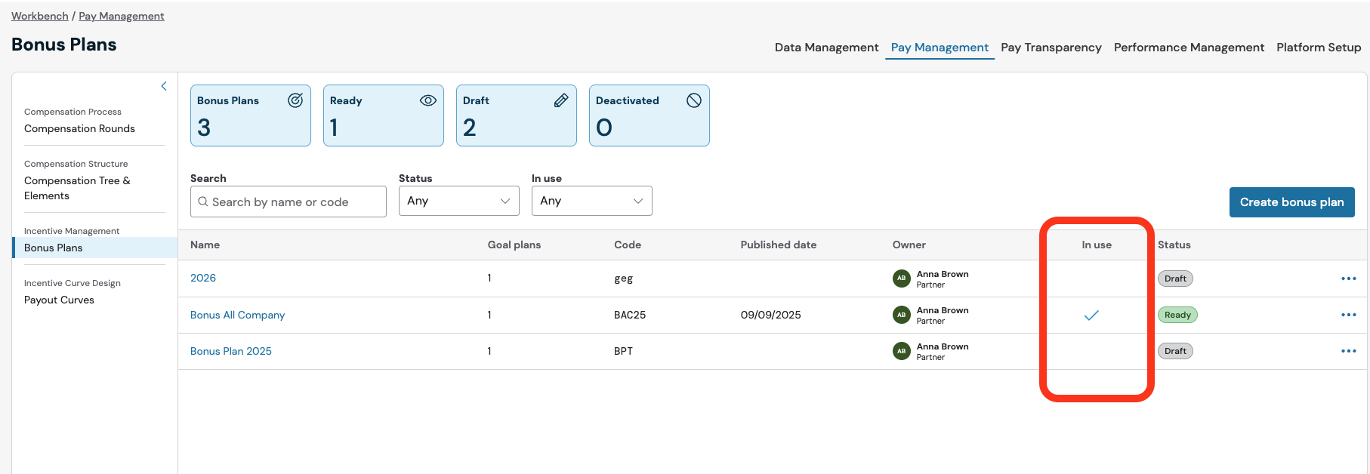This screenshot has height=474, width=1370.
Task: Click the In use checkmark for Bonus All Company
Action: (1091, 315)
